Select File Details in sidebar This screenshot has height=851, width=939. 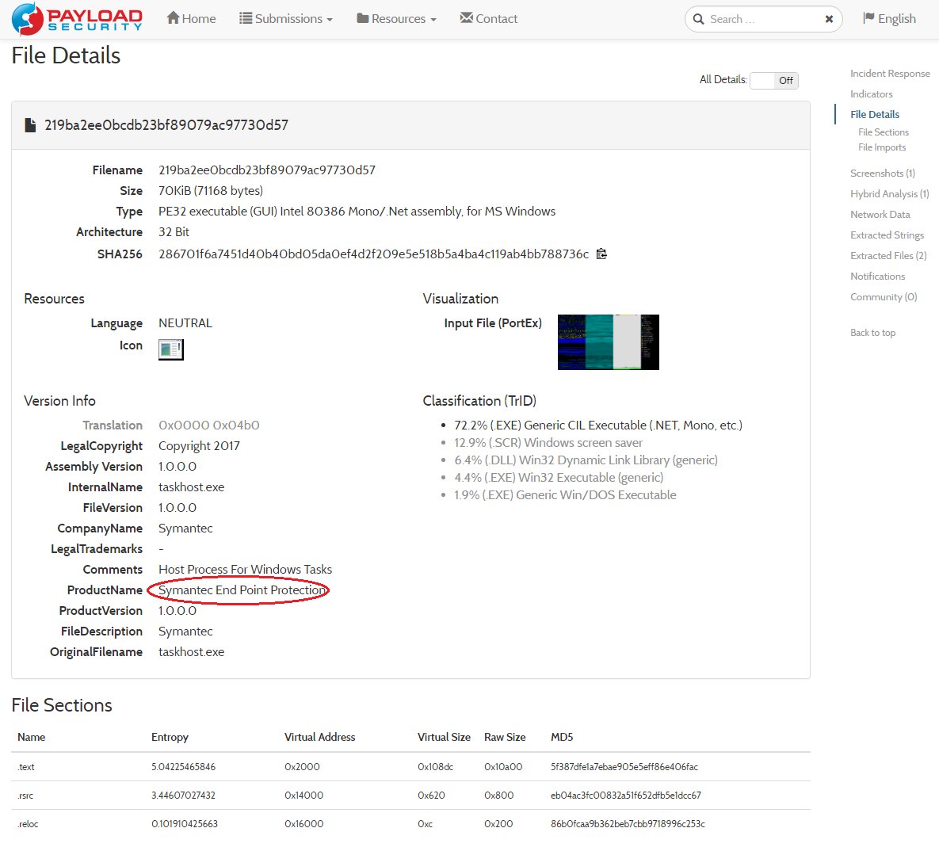[874, 114]
